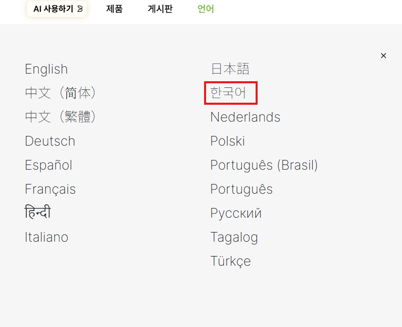Select Traditional Chinese 中文（繁體）
The width and height of the screenshot is (402, 327).
(61, 117)
